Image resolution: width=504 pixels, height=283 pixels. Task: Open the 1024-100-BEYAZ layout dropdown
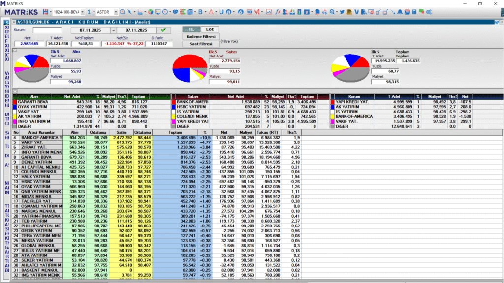pyautogui.click(x=82, y=11)
